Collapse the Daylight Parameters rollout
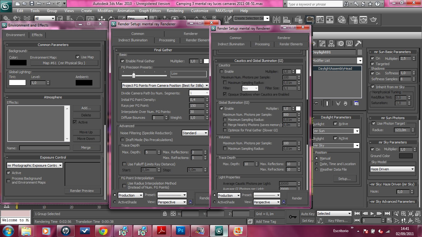This screenshot has width=422, height=237. 336,117
